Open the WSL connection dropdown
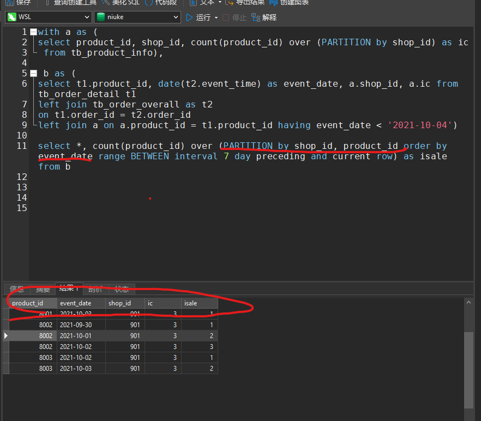 pyautogui.click(x=49, y=17)
